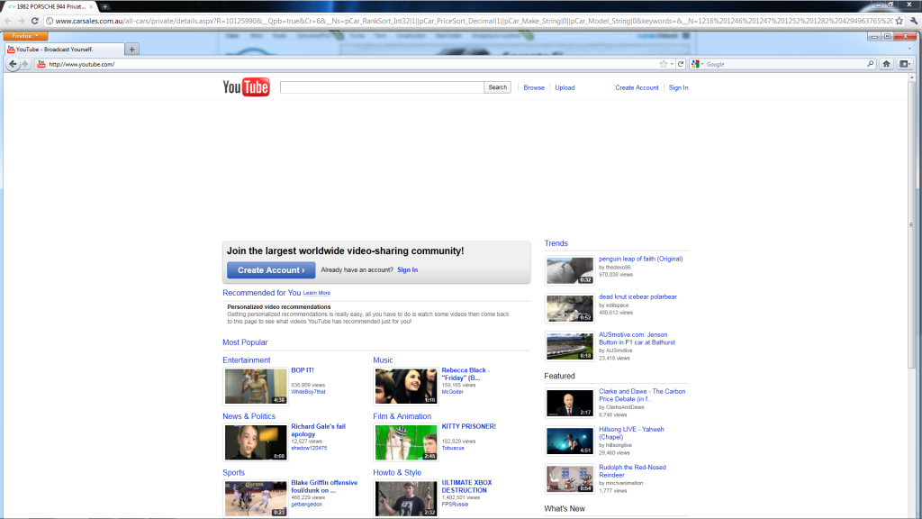
Task: Open the URL history dropdown arrow
Action: click(x=673, y=64)
